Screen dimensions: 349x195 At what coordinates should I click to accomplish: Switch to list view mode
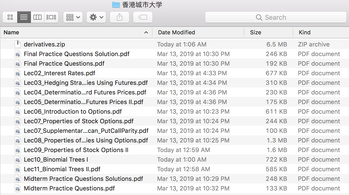pos(24,17)
